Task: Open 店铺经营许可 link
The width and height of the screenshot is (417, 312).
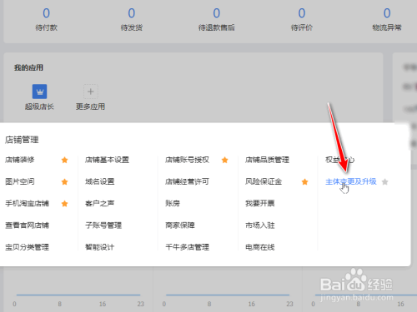Action: (x=187, y=181)
